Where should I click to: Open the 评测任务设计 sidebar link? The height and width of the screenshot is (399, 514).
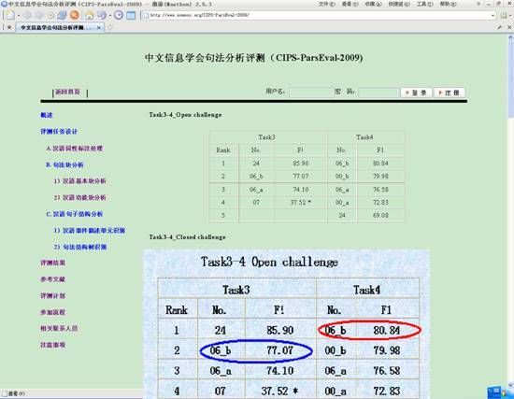click(x=59, y=132)
